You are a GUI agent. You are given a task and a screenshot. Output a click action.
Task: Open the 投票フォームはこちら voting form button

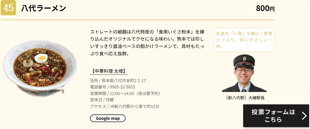click(x=273, y=116)
